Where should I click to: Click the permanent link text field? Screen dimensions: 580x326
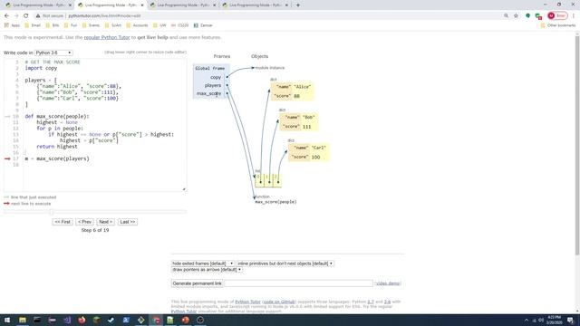click(x=298, y=283)
